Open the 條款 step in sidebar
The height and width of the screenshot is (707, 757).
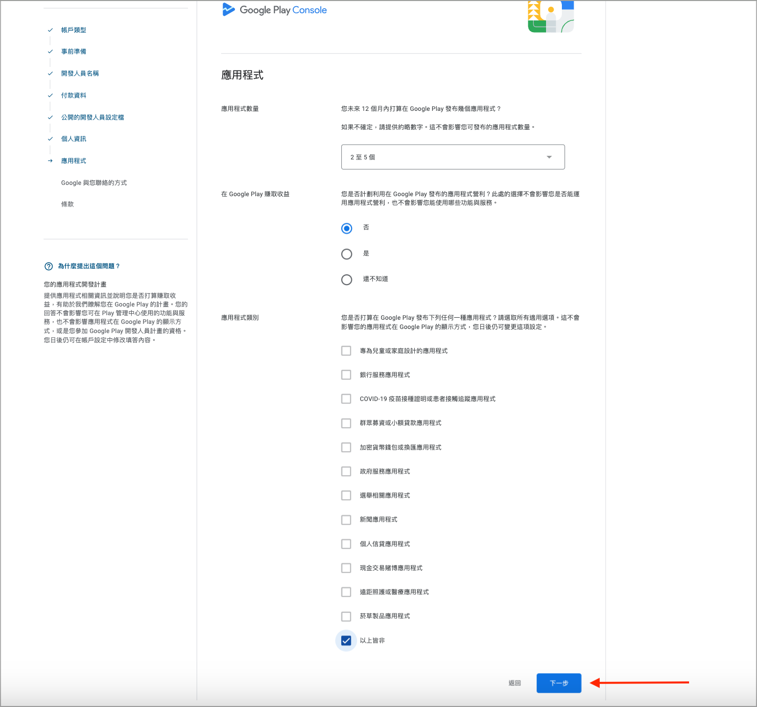click(67, 204)
